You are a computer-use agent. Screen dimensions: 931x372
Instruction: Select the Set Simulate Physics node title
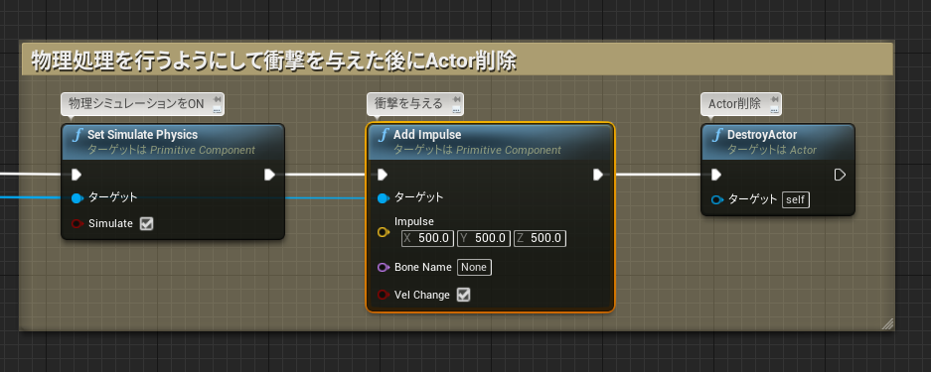tap(142, 135)
